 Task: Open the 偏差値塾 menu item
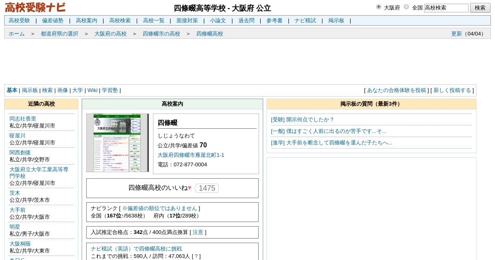[53, 21]
